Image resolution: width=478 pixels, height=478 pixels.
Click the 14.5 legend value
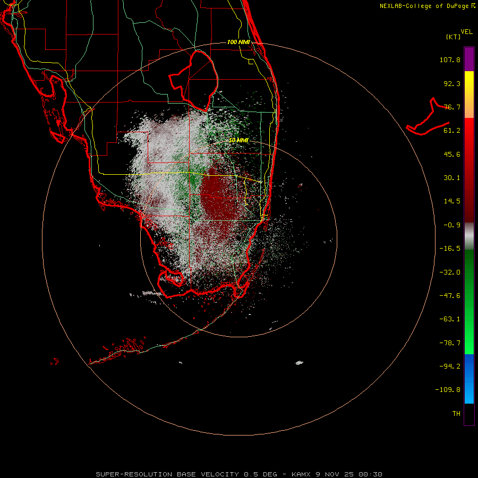point(452,201)
